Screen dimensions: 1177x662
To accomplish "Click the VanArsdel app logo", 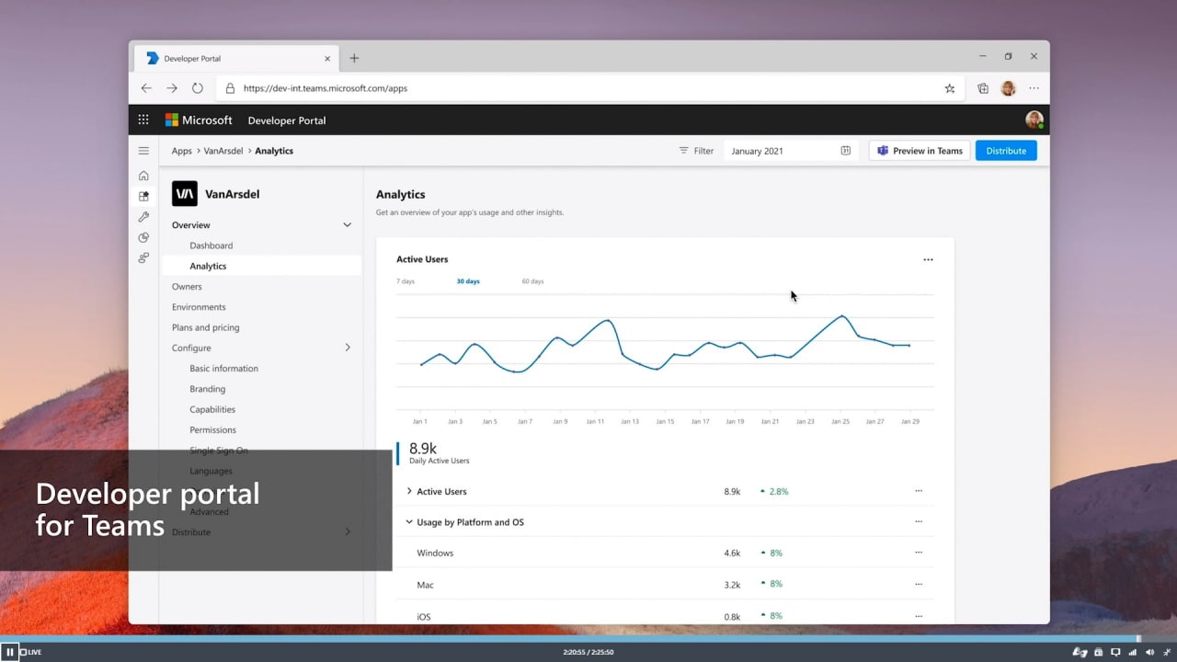I will pyautogui.click(x=185, y=194).
